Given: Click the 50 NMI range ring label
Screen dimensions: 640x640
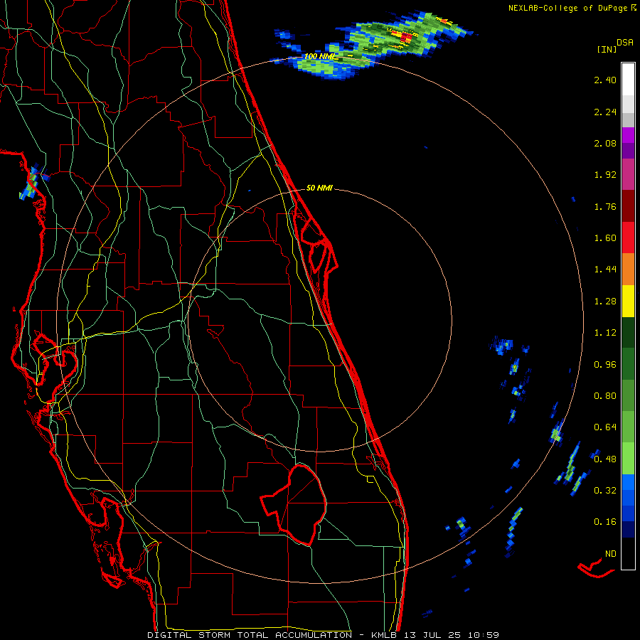Looking at the screenshot, I should point(319,188).
